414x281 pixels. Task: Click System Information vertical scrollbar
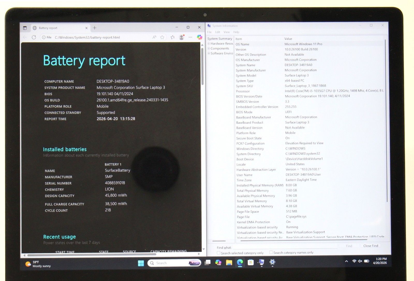point(386,120)
